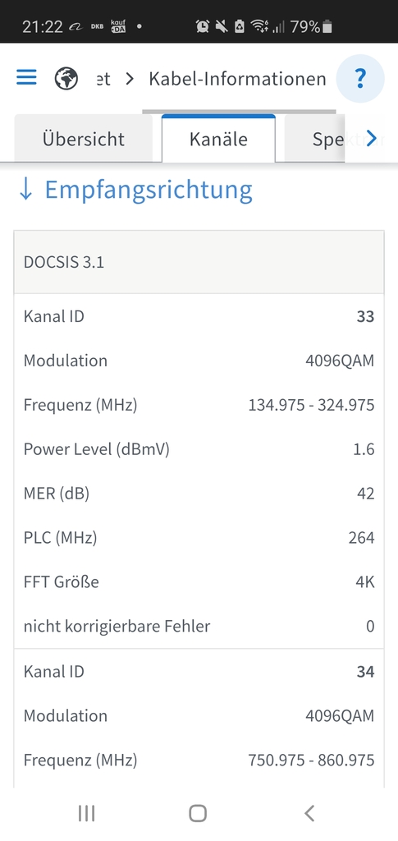Open the hamburger navigation menu
The width and height of the screenshot is (398, 841).
click(26, 78)
